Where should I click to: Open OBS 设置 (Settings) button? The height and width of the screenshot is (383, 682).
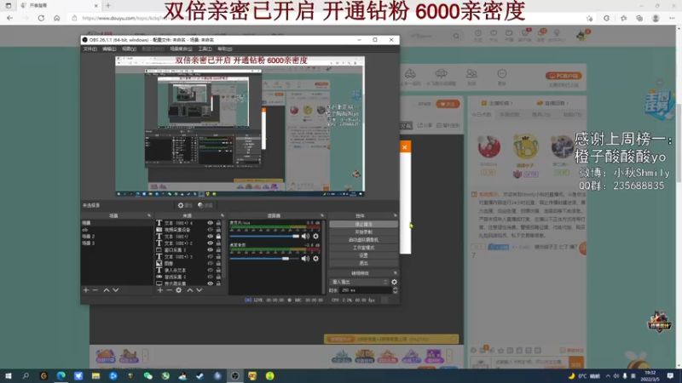tap(364, 255)
